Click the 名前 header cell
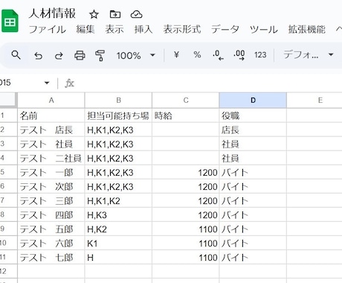This screenshot has width=342, height=283. pos(51,115)
